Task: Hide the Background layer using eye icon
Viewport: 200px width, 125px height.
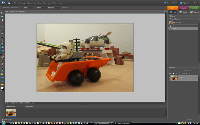Action: pyautogui.click(x=169, y=78)
